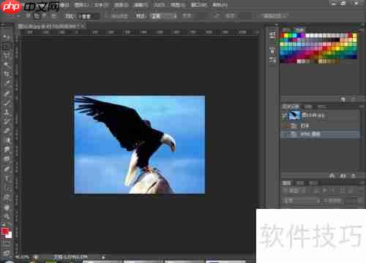Click the swap width and height icon
The image size is (366, 263).
217,16
